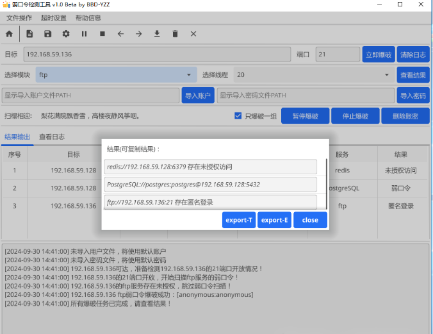Click the app logo in title bar

pyautogui.click(x=6, y=4)
